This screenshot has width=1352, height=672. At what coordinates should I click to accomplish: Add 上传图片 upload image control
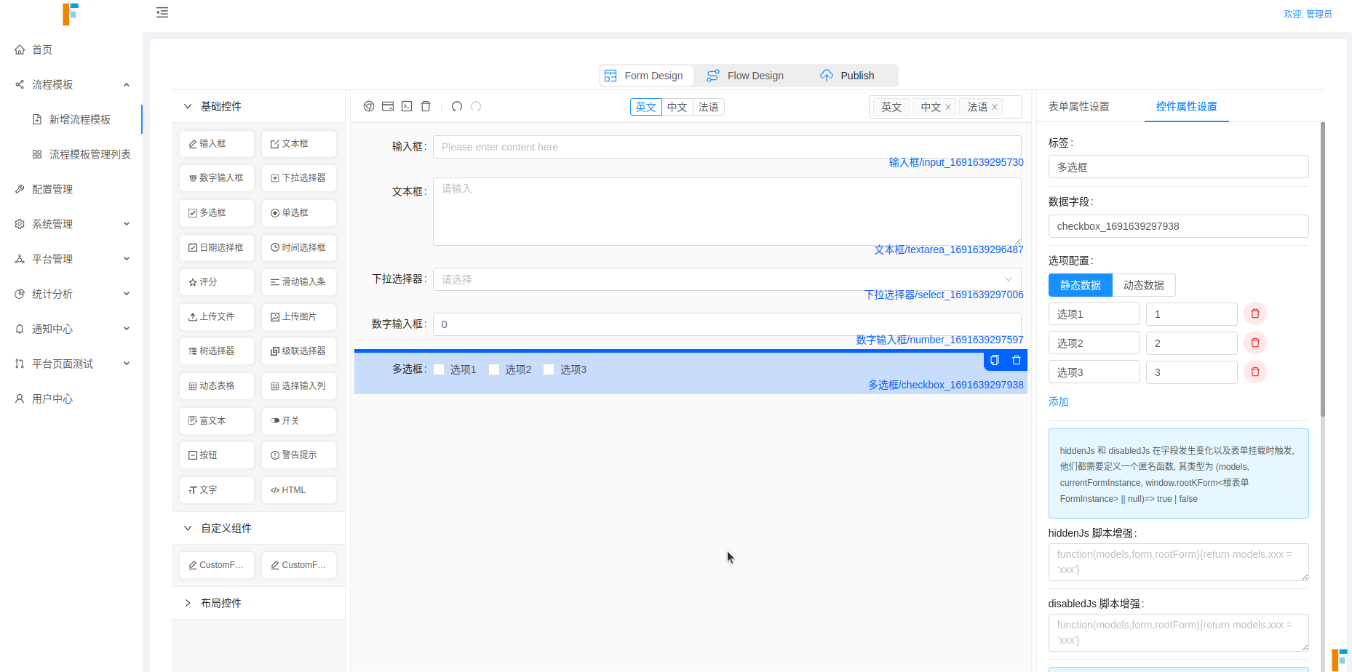pos(299,317)
